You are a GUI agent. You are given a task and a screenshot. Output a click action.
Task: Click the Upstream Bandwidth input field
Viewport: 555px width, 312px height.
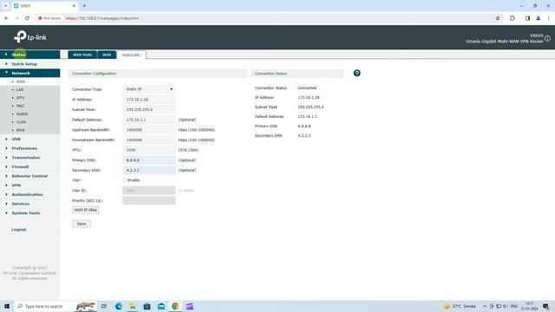[149, 130]
